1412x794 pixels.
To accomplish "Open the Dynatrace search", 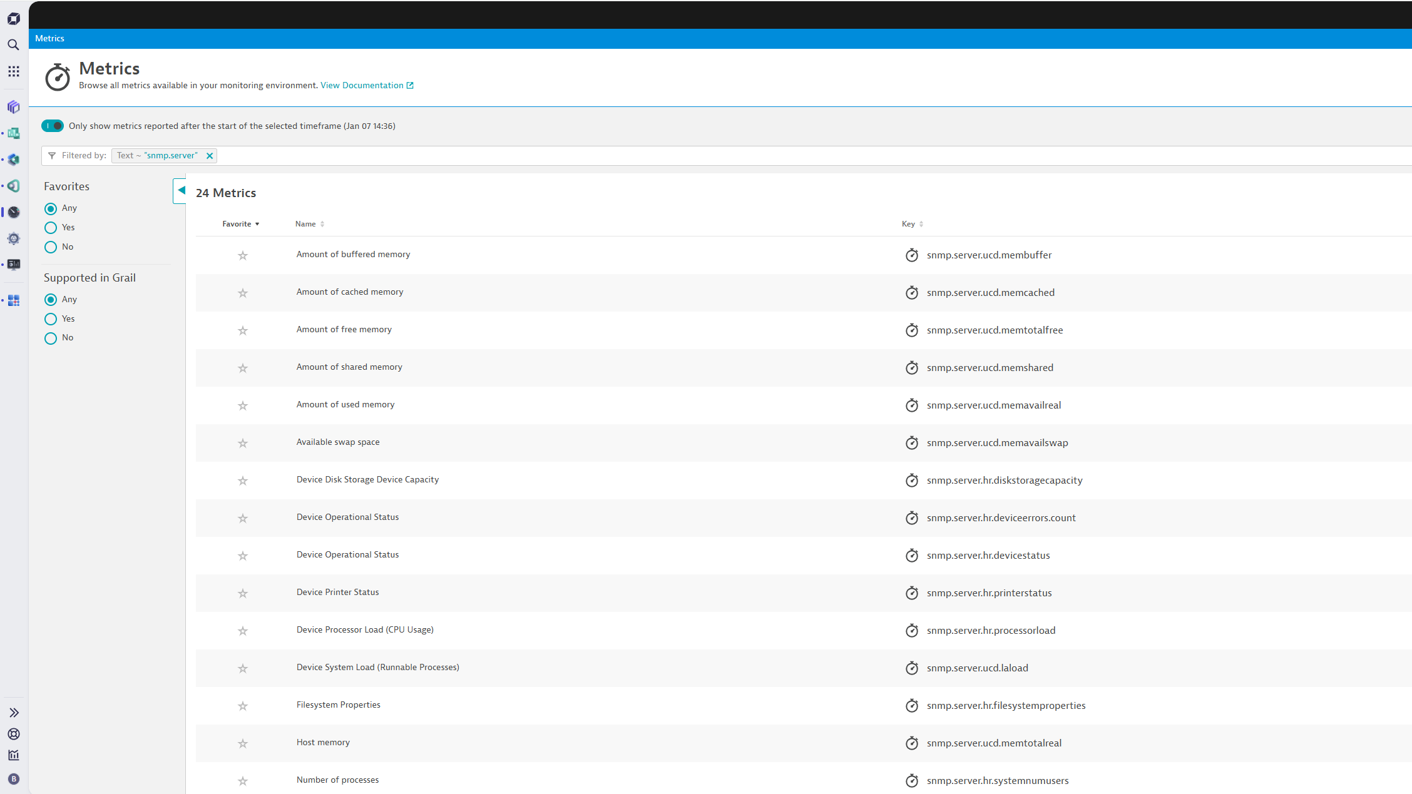I will (13, 44).
